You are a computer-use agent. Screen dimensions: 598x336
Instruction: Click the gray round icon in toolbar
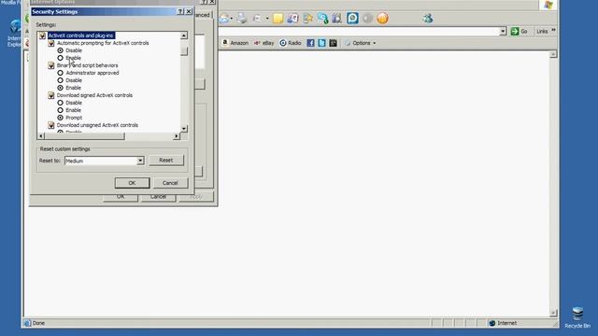point(367,18)
